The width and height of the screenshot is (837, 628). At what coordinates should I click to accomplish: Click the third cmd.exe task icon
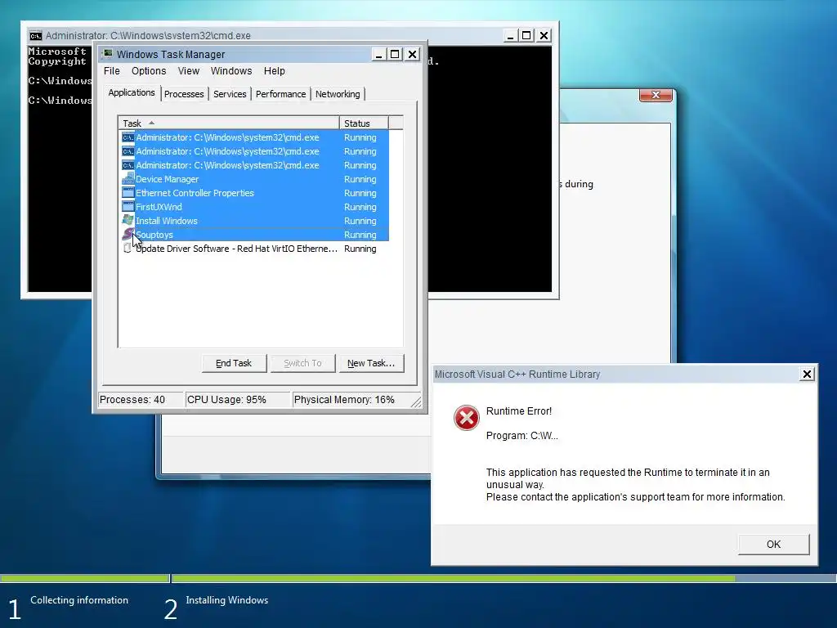click(128, 165)
